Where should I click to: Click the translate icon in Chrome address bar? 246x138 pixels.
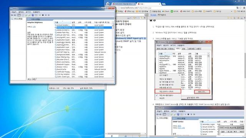pyautogui.click(x=238, y=8)
